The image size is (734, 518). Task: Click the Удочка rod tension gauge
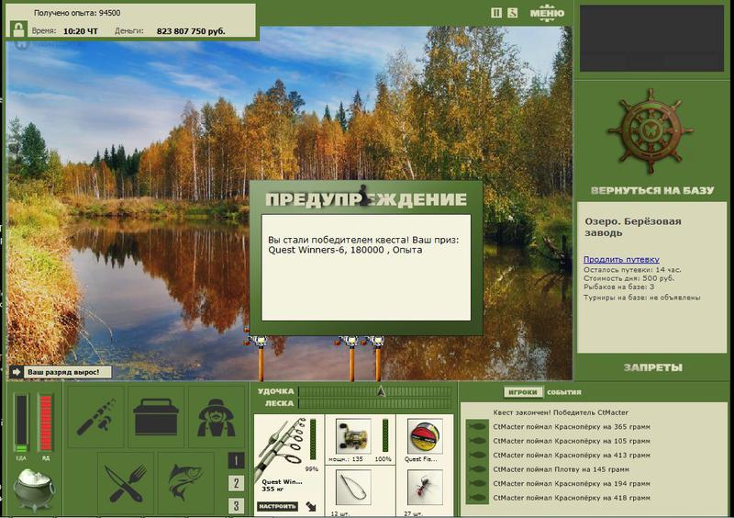[x=374, y=391]
